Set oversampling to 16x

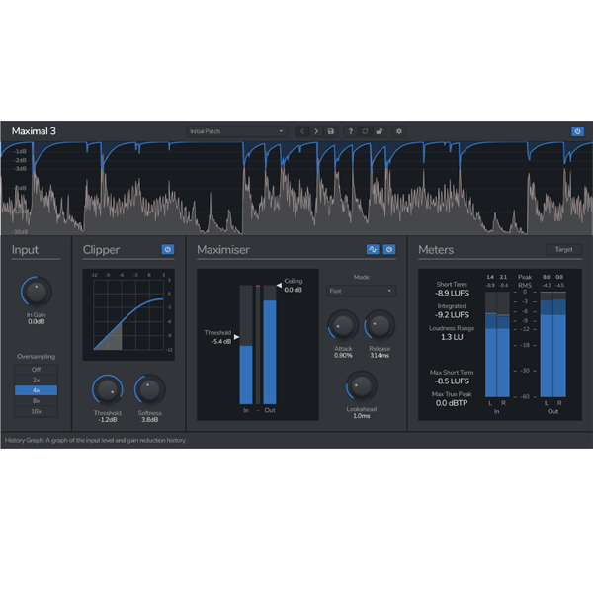coord(36,411)
